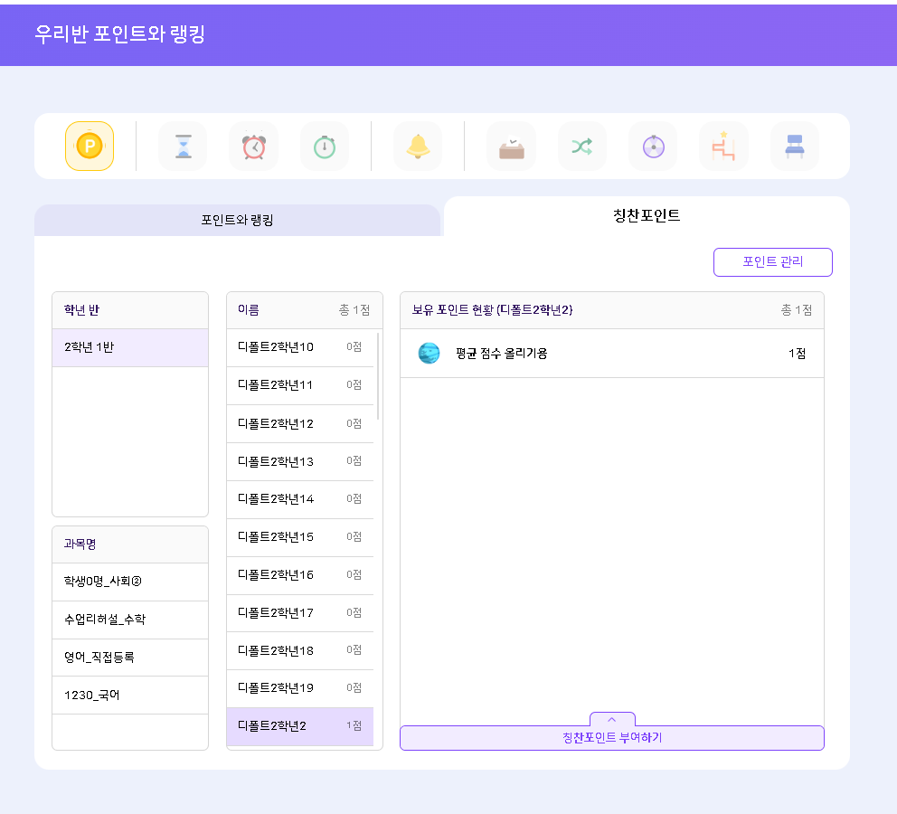Open the ballot box voting tool

click(511, 147)
